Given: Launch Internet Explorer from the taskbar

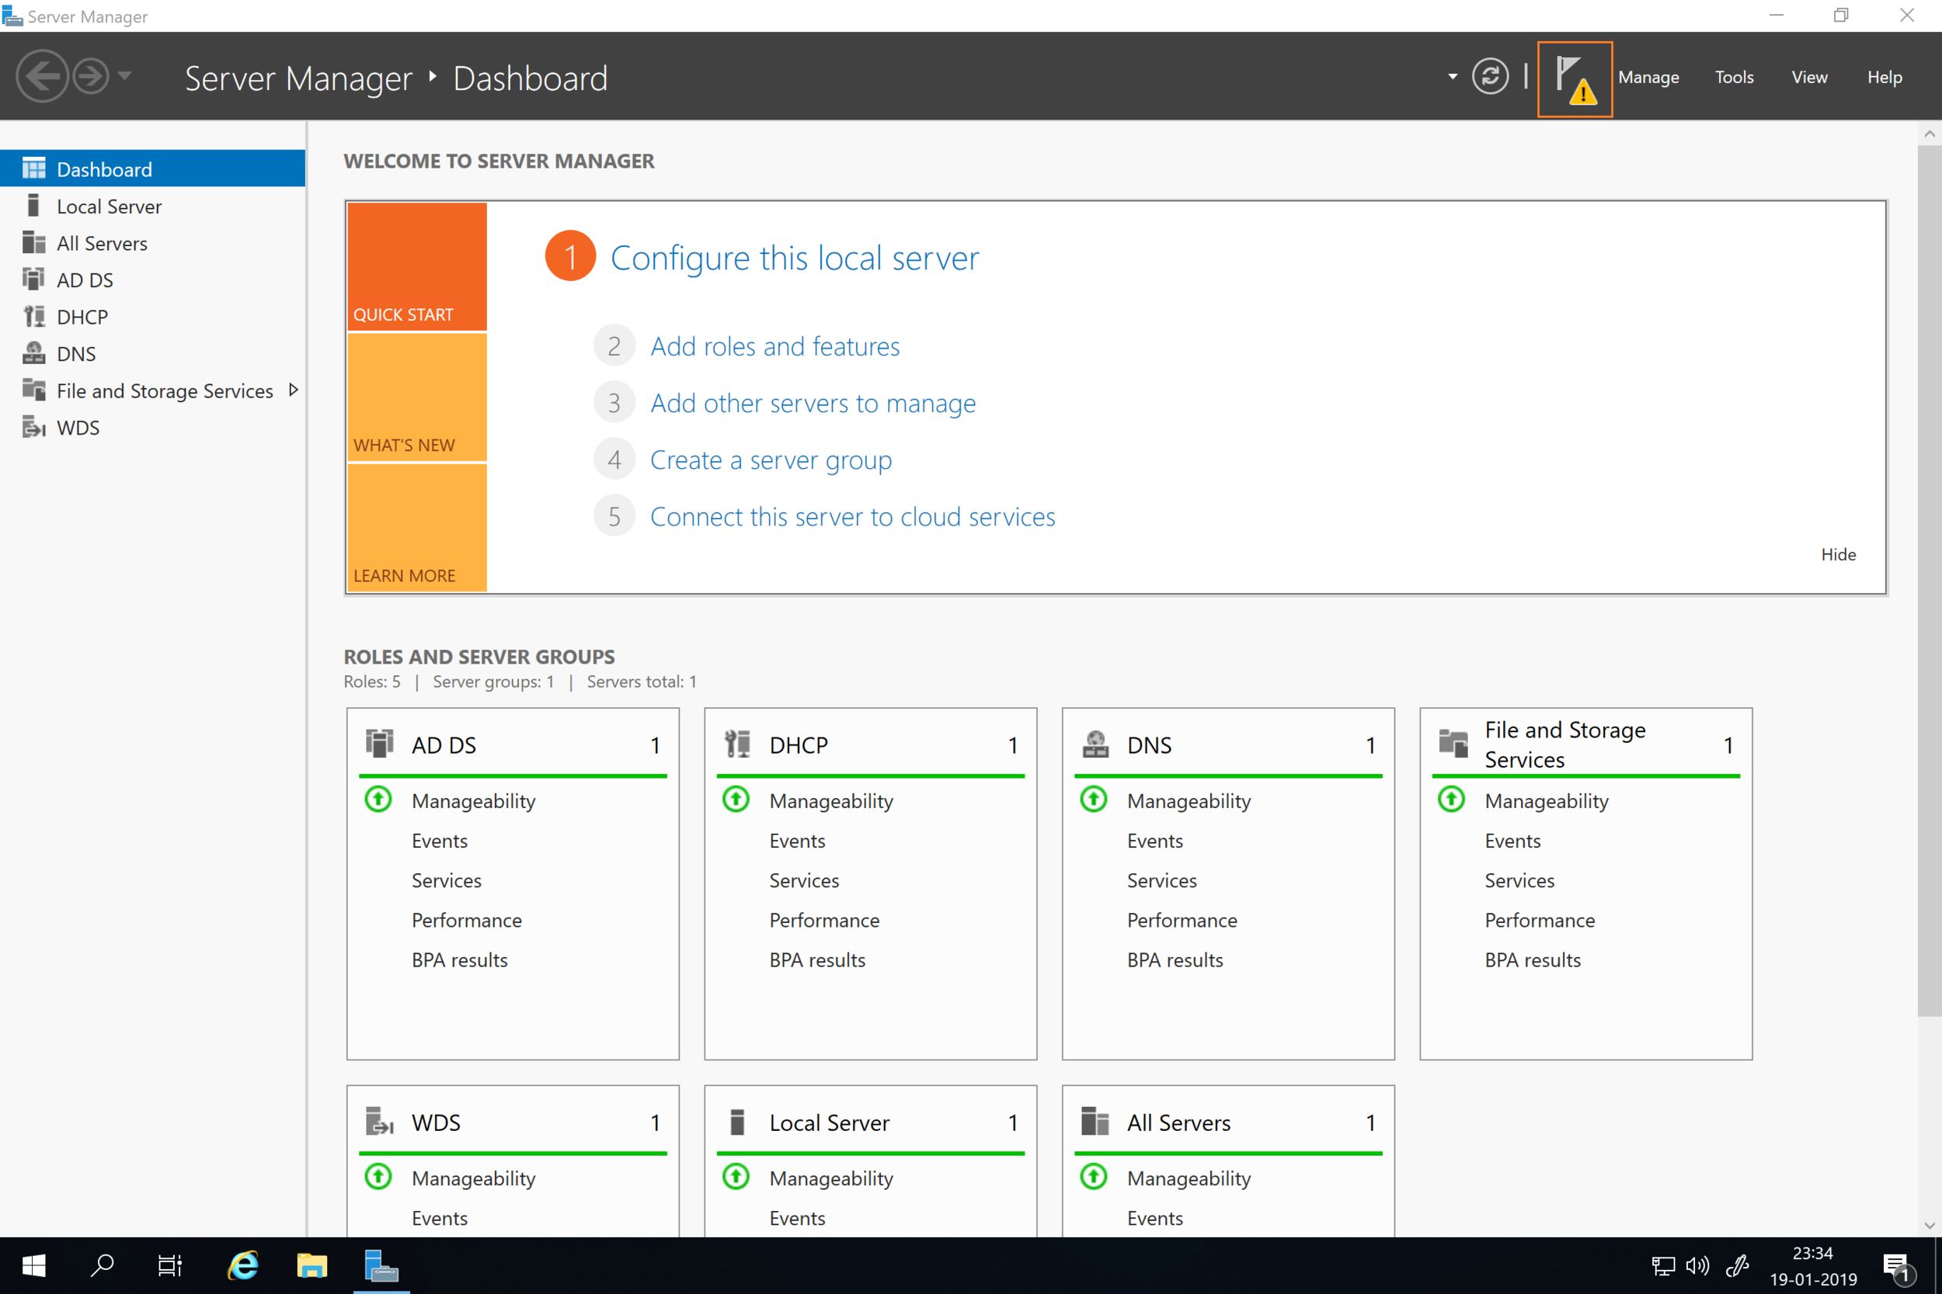Looking at the screenshot, I should click(244, 1265).
